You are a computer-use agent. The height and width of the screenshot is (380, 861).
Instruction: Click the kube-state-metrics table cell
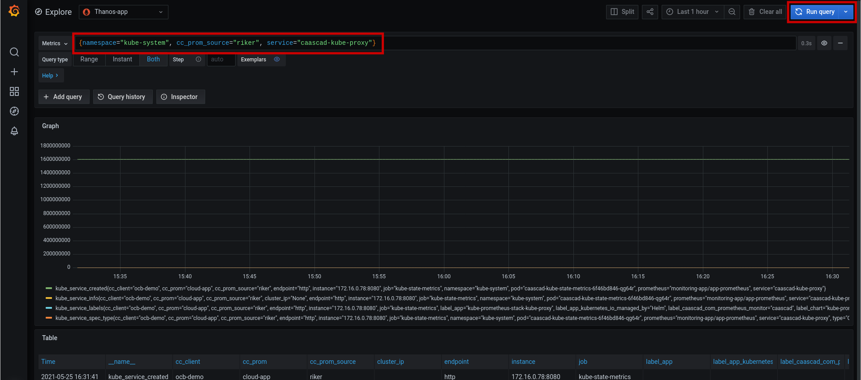(x=604, y=376)
